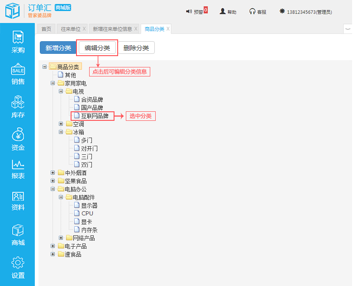This screenshot has height=286, width=353.
Task: Select the 商品分类 tab
Action: pyautogui.click(x=154, y=29)
